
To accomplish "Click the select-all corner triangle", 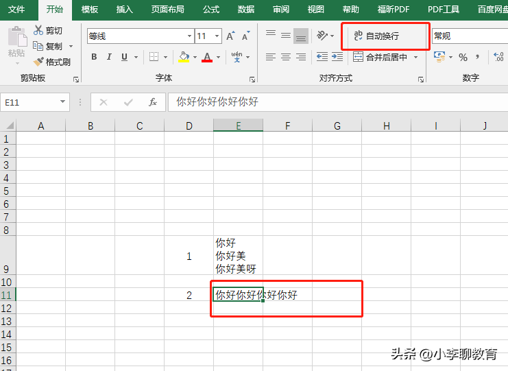I will pos(10,125).
